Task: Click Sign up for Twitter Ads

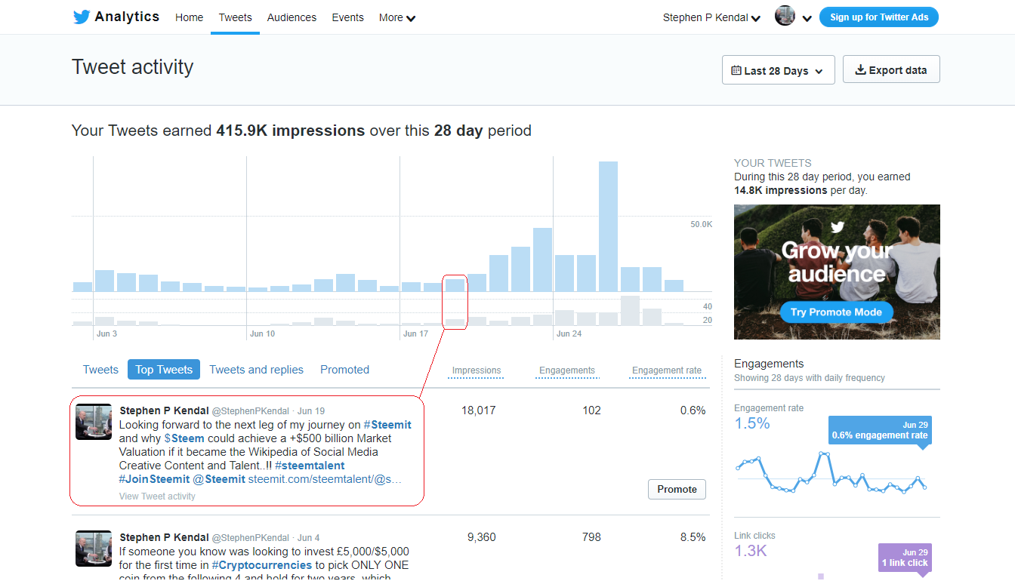Action: coord(879,17)
